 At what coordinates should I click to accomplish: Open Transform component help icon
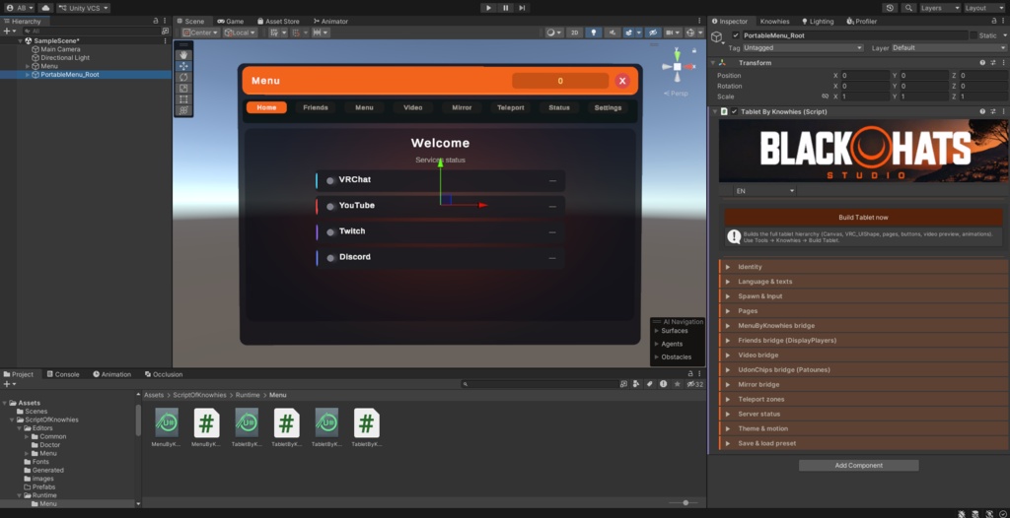[982, 63]
